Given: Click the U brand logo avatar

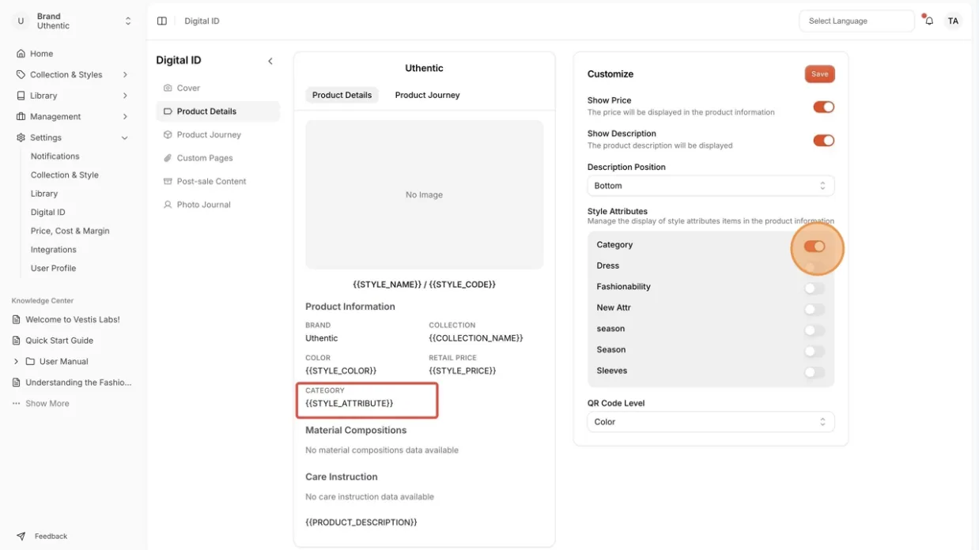Looking at the screenshot, I should (x=21, y=21).
